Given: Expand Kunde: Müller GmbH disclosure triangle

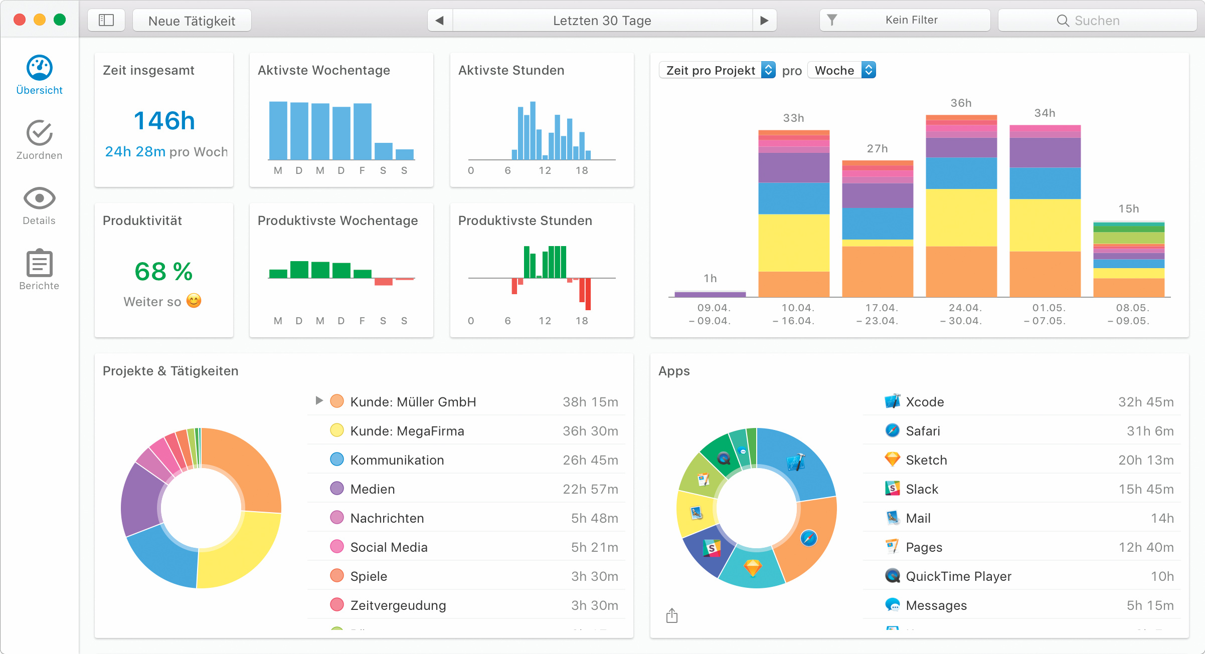Looking at the screenshot, I should (319, 401).
